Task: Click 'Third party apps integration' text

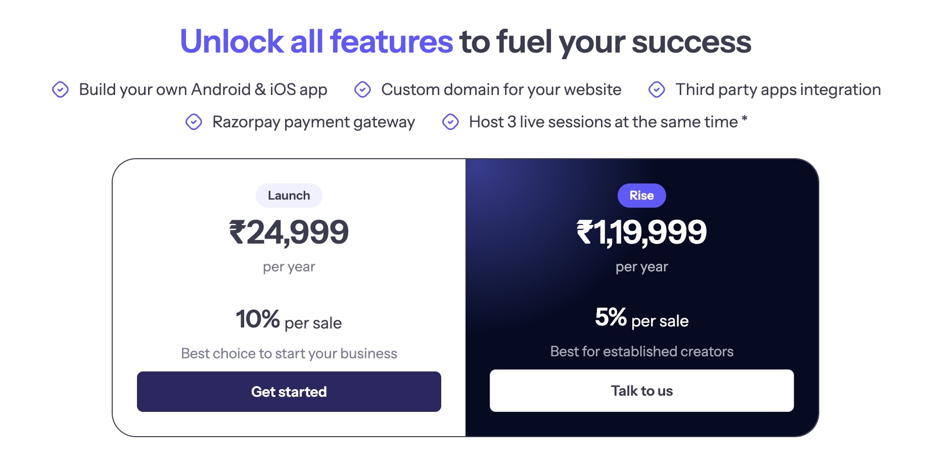Action: (x=778, y=90)
